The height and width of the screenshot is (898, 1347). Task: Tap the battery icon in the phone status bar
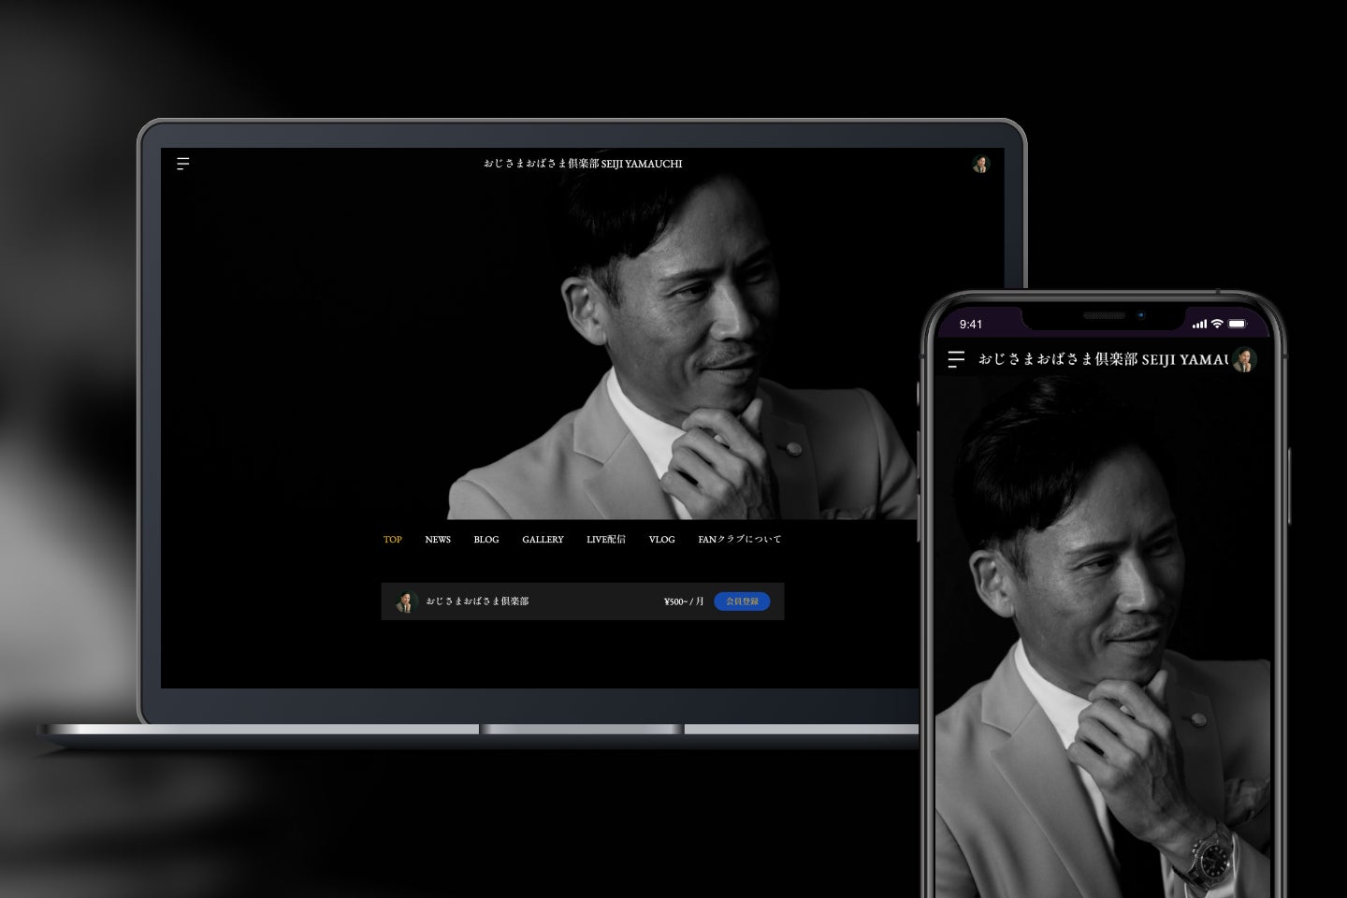[x=1238, y=324]
